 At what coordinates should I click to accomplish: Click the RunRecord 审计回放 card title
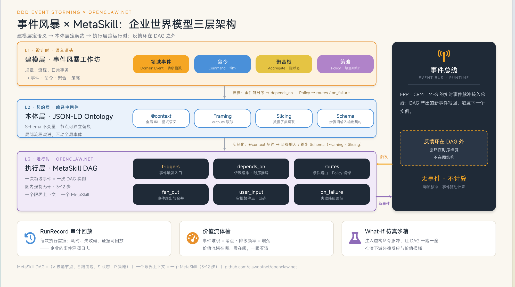(66, 231)
